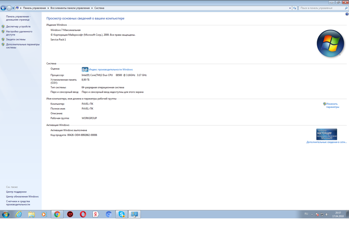Click the Control Panel taskbar button
Screen dimensions: 349x251
pos(134,214)
